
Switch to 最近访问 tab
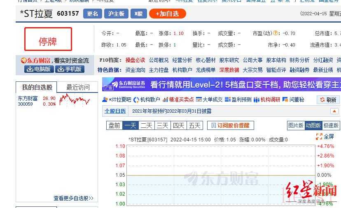tap(78, 87)
